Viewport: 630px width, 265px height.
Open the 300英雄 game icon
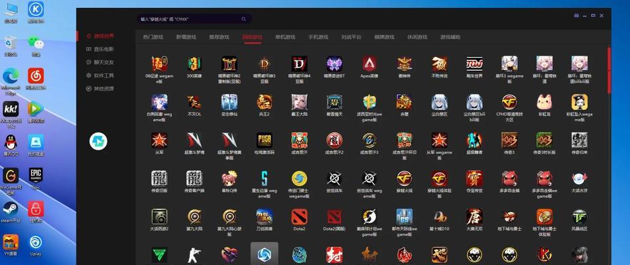[x=194, y=64]
